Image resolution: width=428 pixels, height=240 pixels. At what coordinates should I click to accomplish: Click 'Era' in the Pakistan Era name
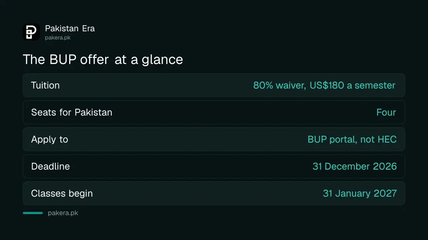88,28
